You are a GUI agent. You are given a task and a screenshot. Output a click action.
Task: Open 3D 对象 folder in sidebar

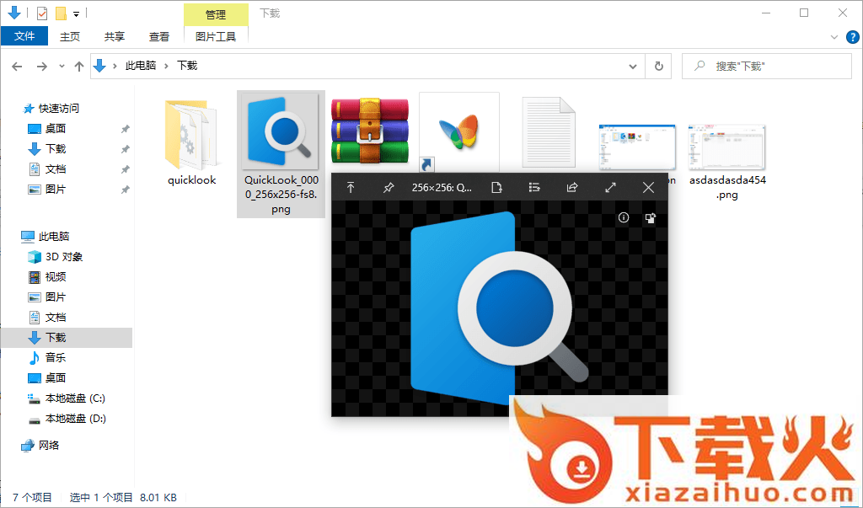tap(55, 256)
